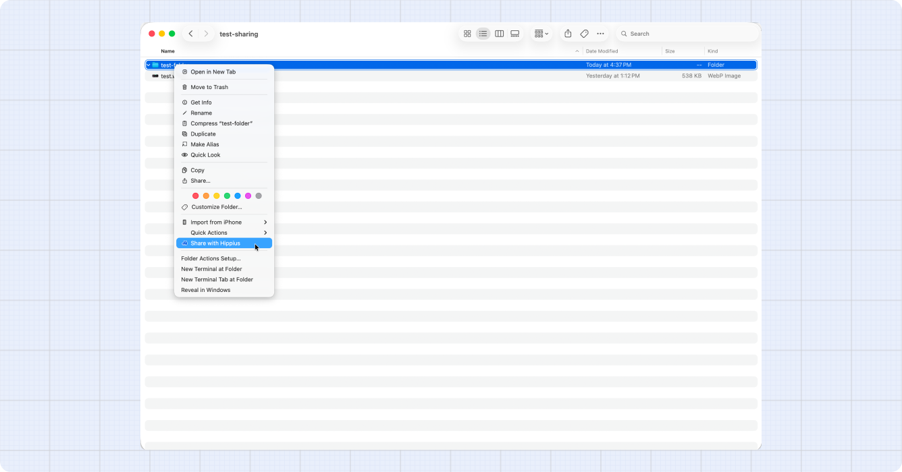Select New Terminal at Folder

tap(224, 269)
